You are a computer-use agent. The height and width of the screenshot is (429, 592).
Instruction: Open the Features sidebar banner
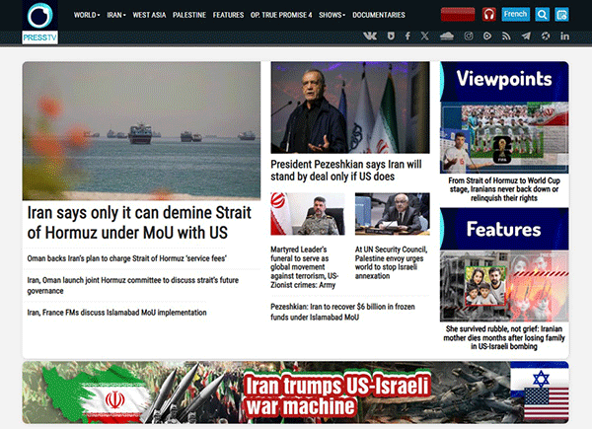tap(504, 229)
